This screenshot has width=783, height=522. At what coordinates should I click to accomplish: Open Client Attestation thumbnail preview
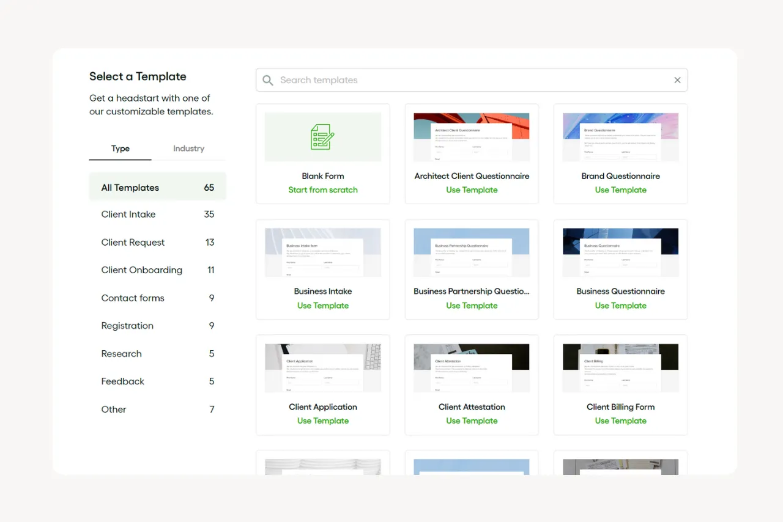pyautogui.click(x=472, y=368)
